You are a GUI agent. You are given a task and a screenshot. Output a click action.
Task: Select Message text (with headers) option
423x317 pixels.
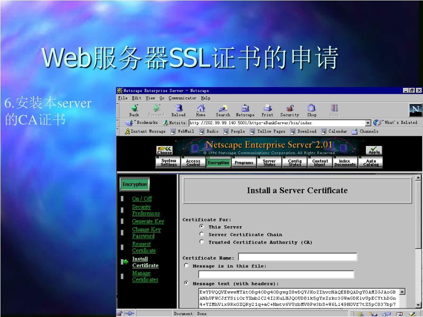tap(186, 283)
